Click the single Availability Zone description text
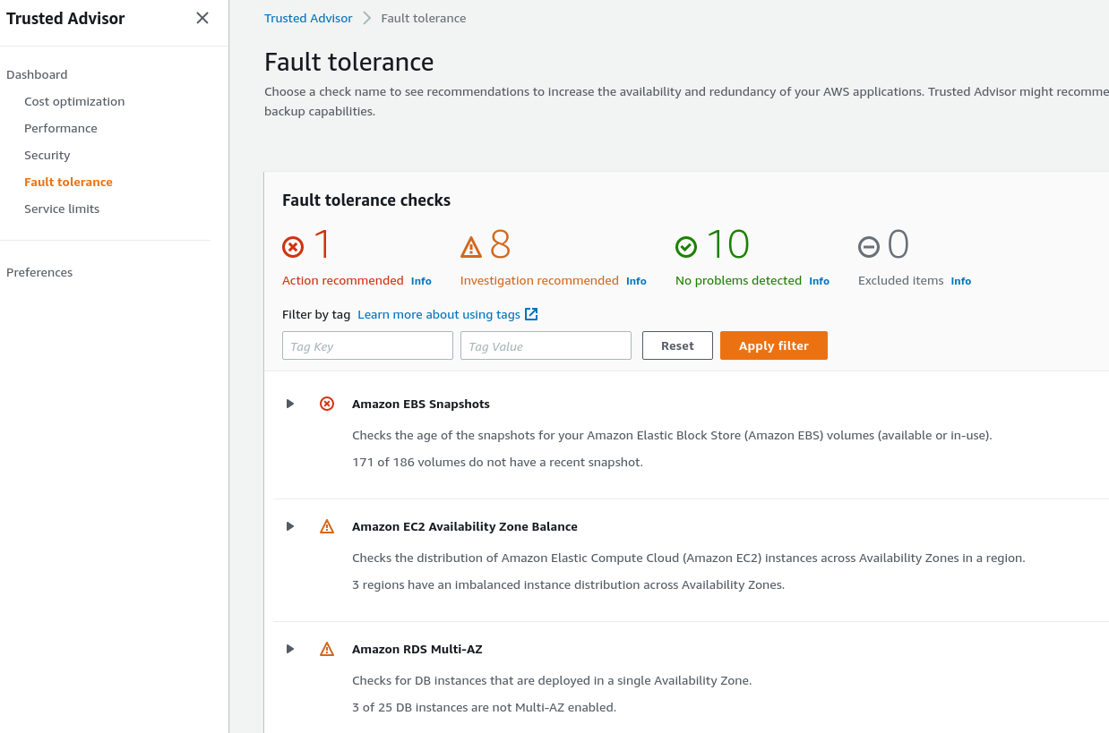 point(552,680)
